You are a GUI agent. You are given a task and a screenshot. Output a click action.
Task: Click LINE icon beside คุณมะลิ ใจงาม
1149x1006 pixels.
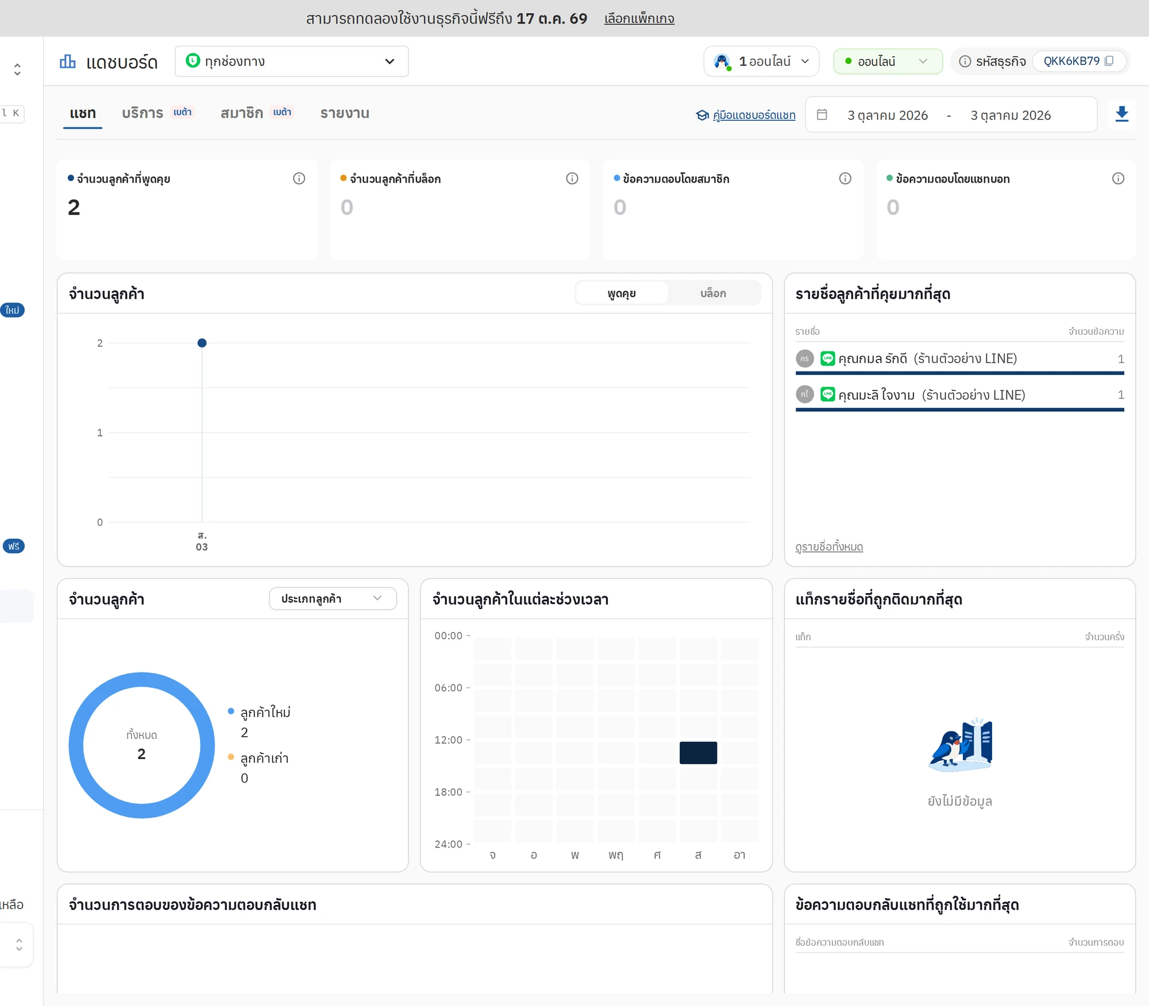point(827,394)
